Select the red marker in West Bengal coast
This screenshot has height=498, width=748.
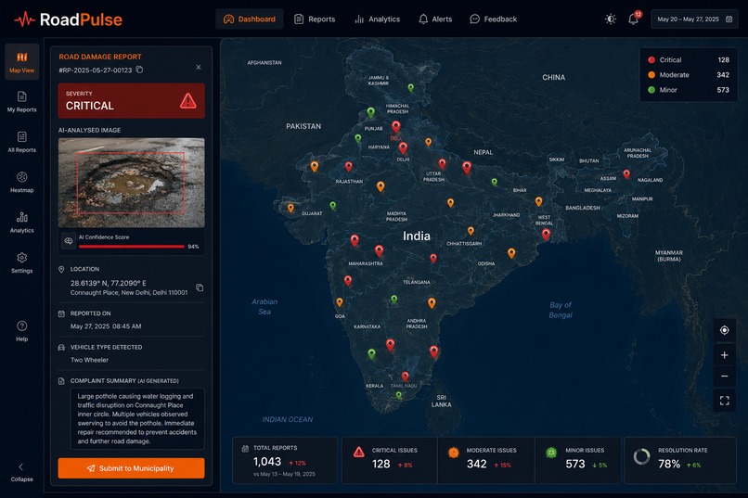coord(546,234)
